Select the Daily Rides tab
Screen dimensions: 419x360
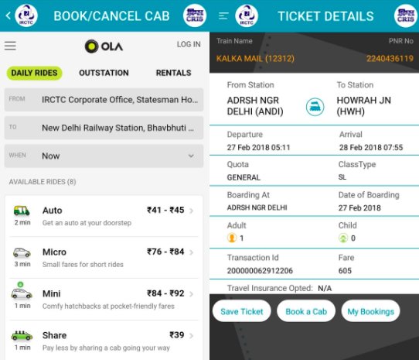click(34, 73)
